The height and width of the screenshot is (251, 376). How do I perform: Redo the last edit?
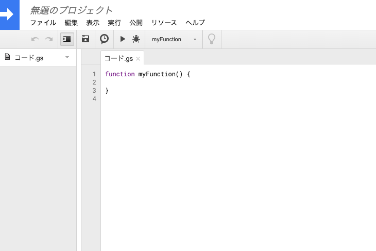click(49, 39)
